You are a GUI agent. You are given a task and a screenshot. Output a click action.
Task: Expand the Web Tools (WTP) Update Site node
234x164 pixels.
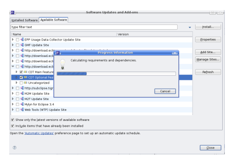pyautogui.click(x=13, y=110)
